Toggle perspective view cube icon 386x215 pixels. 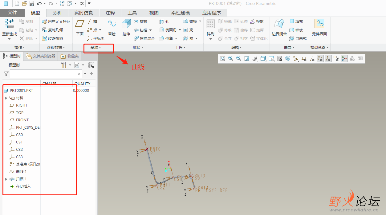pyautogui.click(x=287, y=58)
